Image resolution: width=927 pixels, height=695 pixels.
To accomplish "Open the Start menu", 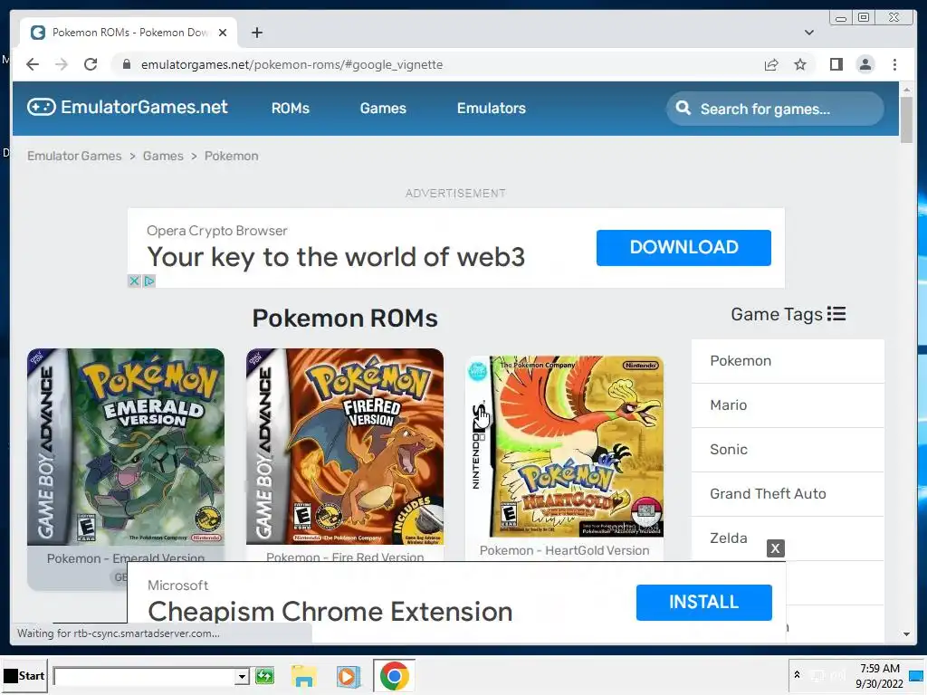I will click(x=24, y=675).
